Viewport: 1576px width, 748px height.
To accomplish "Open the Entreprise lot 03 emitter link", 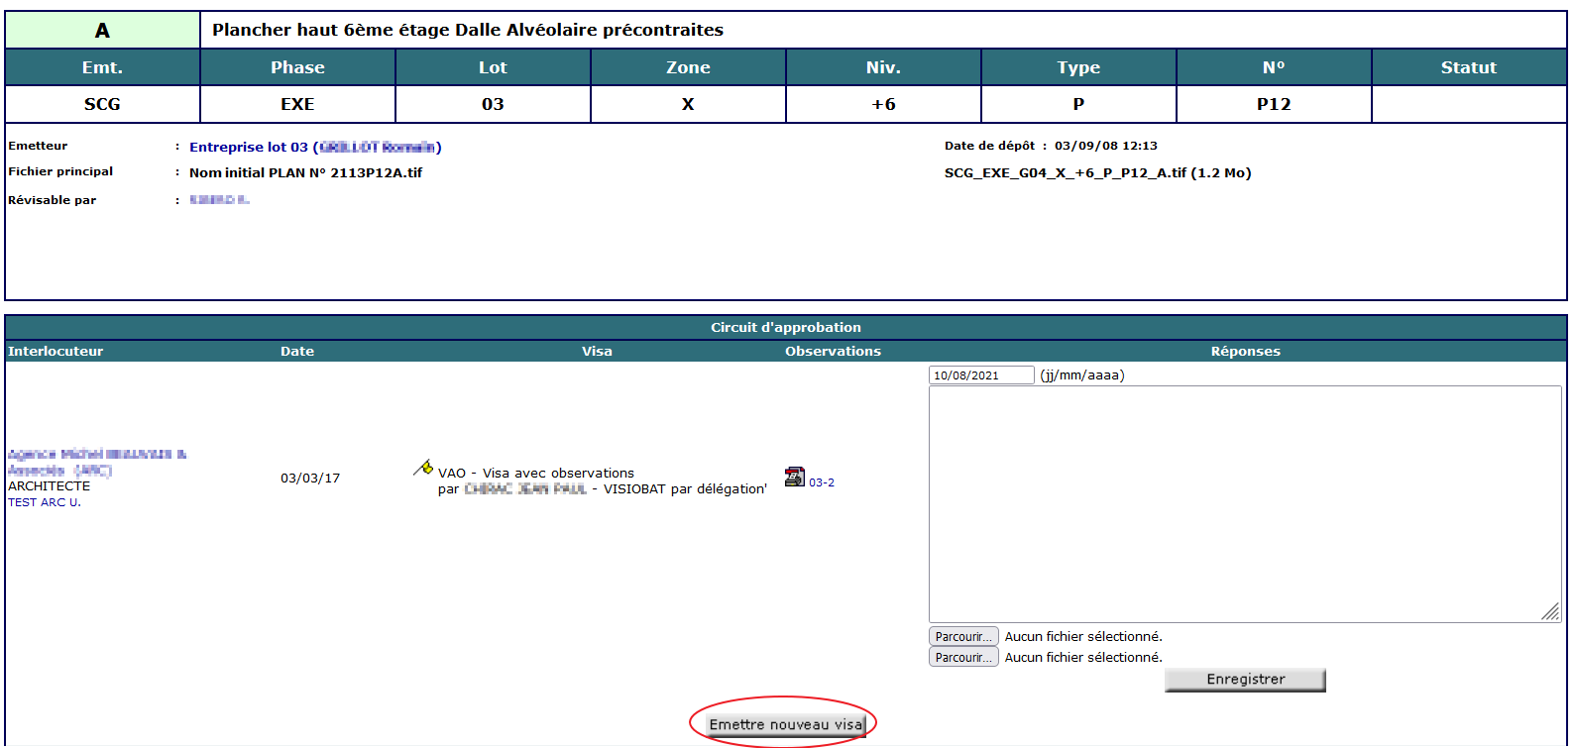I will [315, 147].
